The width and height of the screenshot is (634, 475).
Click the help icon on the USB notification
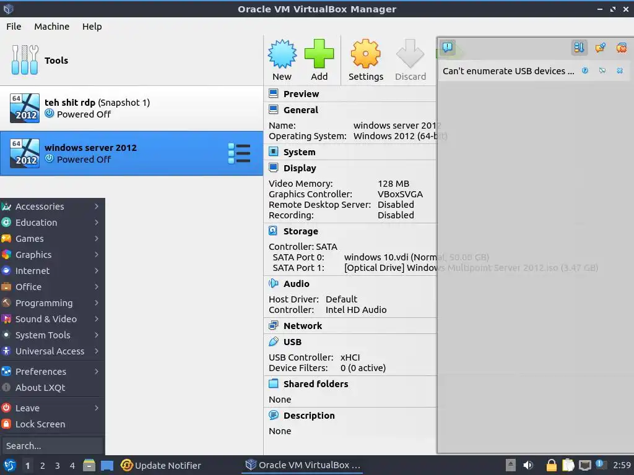click(584, 71)
